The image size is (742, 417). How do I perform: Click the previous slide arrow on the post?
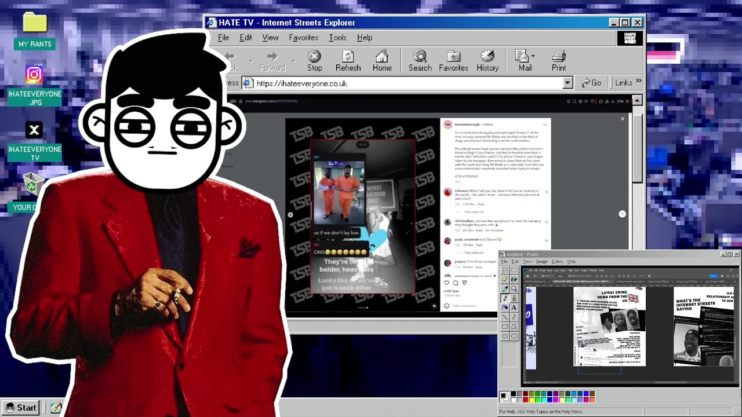tap(290, 214)
